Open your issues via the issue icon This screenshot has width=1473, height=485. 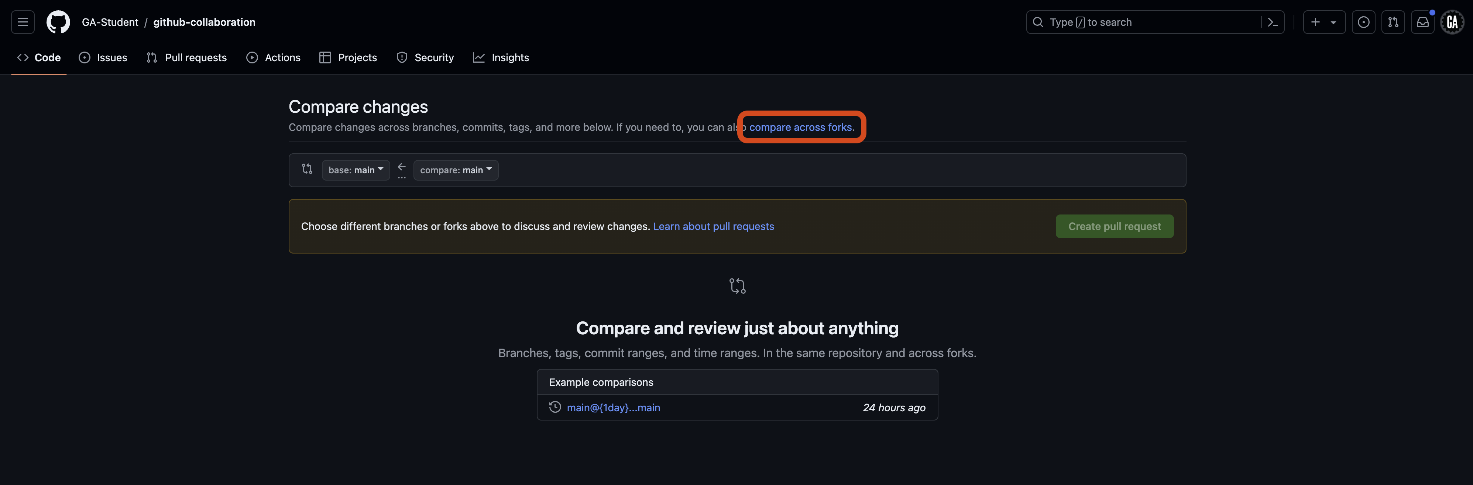(1364, 22)
